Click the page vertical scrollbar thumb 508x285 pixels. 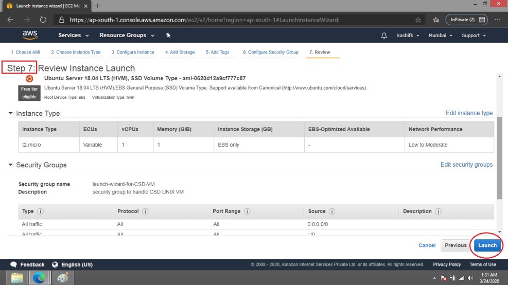(x=499, y=158)
